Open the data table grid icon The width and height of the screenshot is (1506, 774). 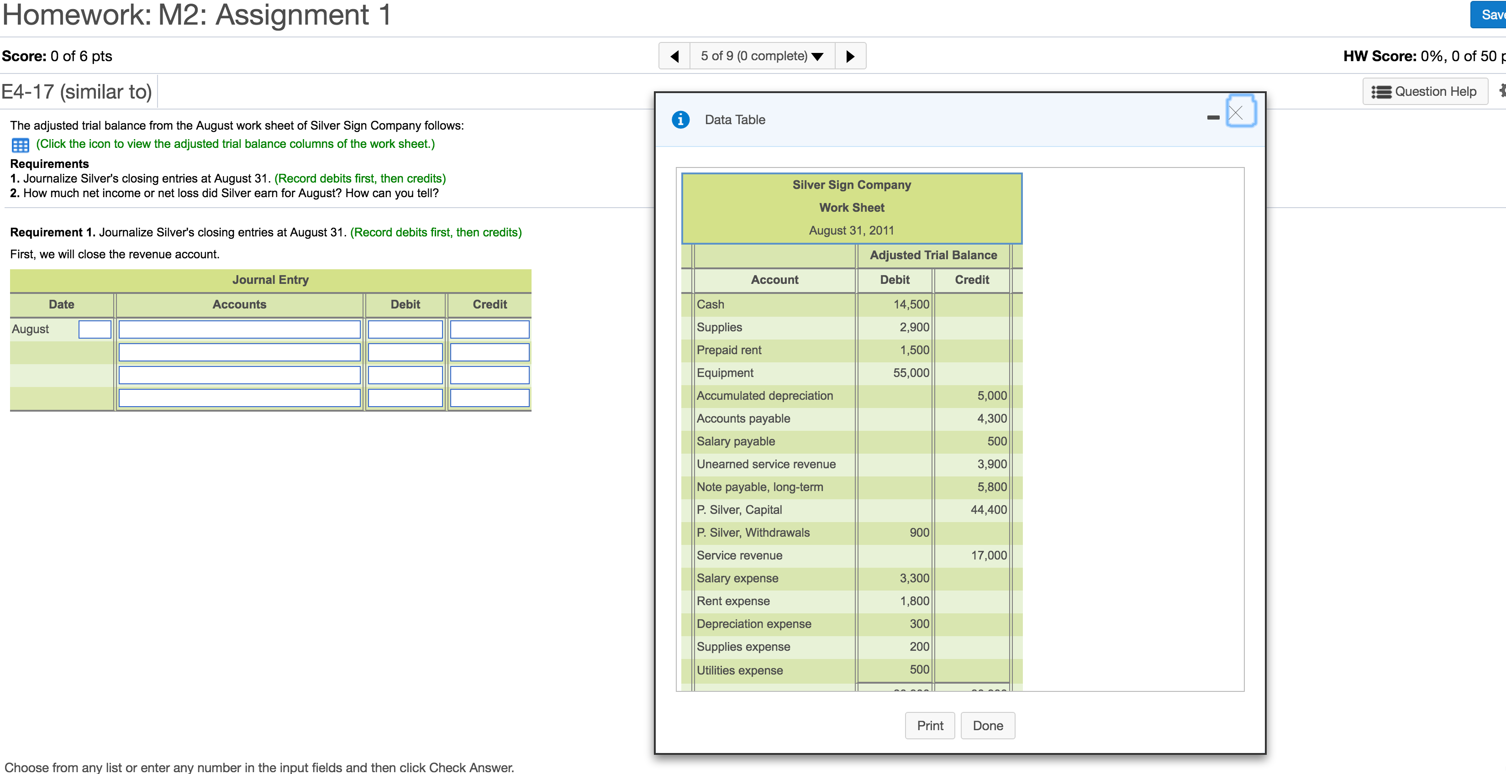pyautogui.click(x=21, y=145)
